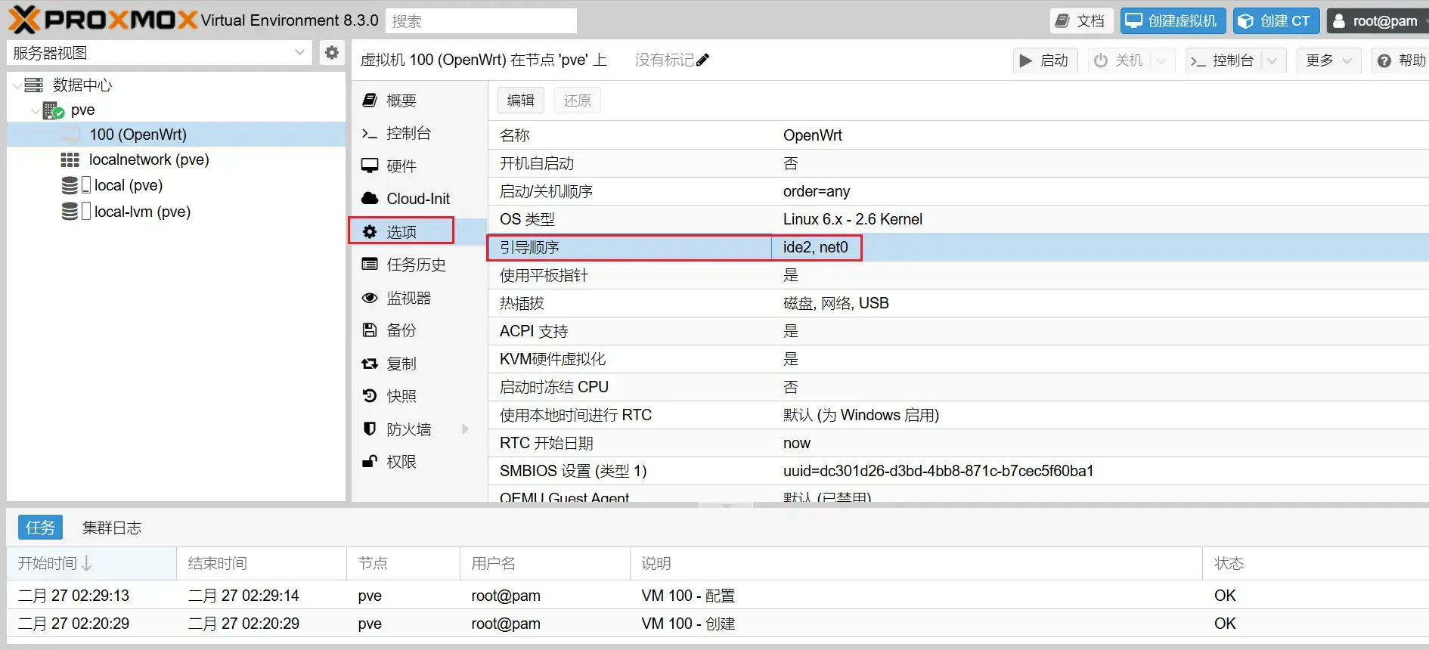Open the 硬件 hardware section
Image resolution: width=1429 pixels, height=650 pixels.
[x=401, y=166]
